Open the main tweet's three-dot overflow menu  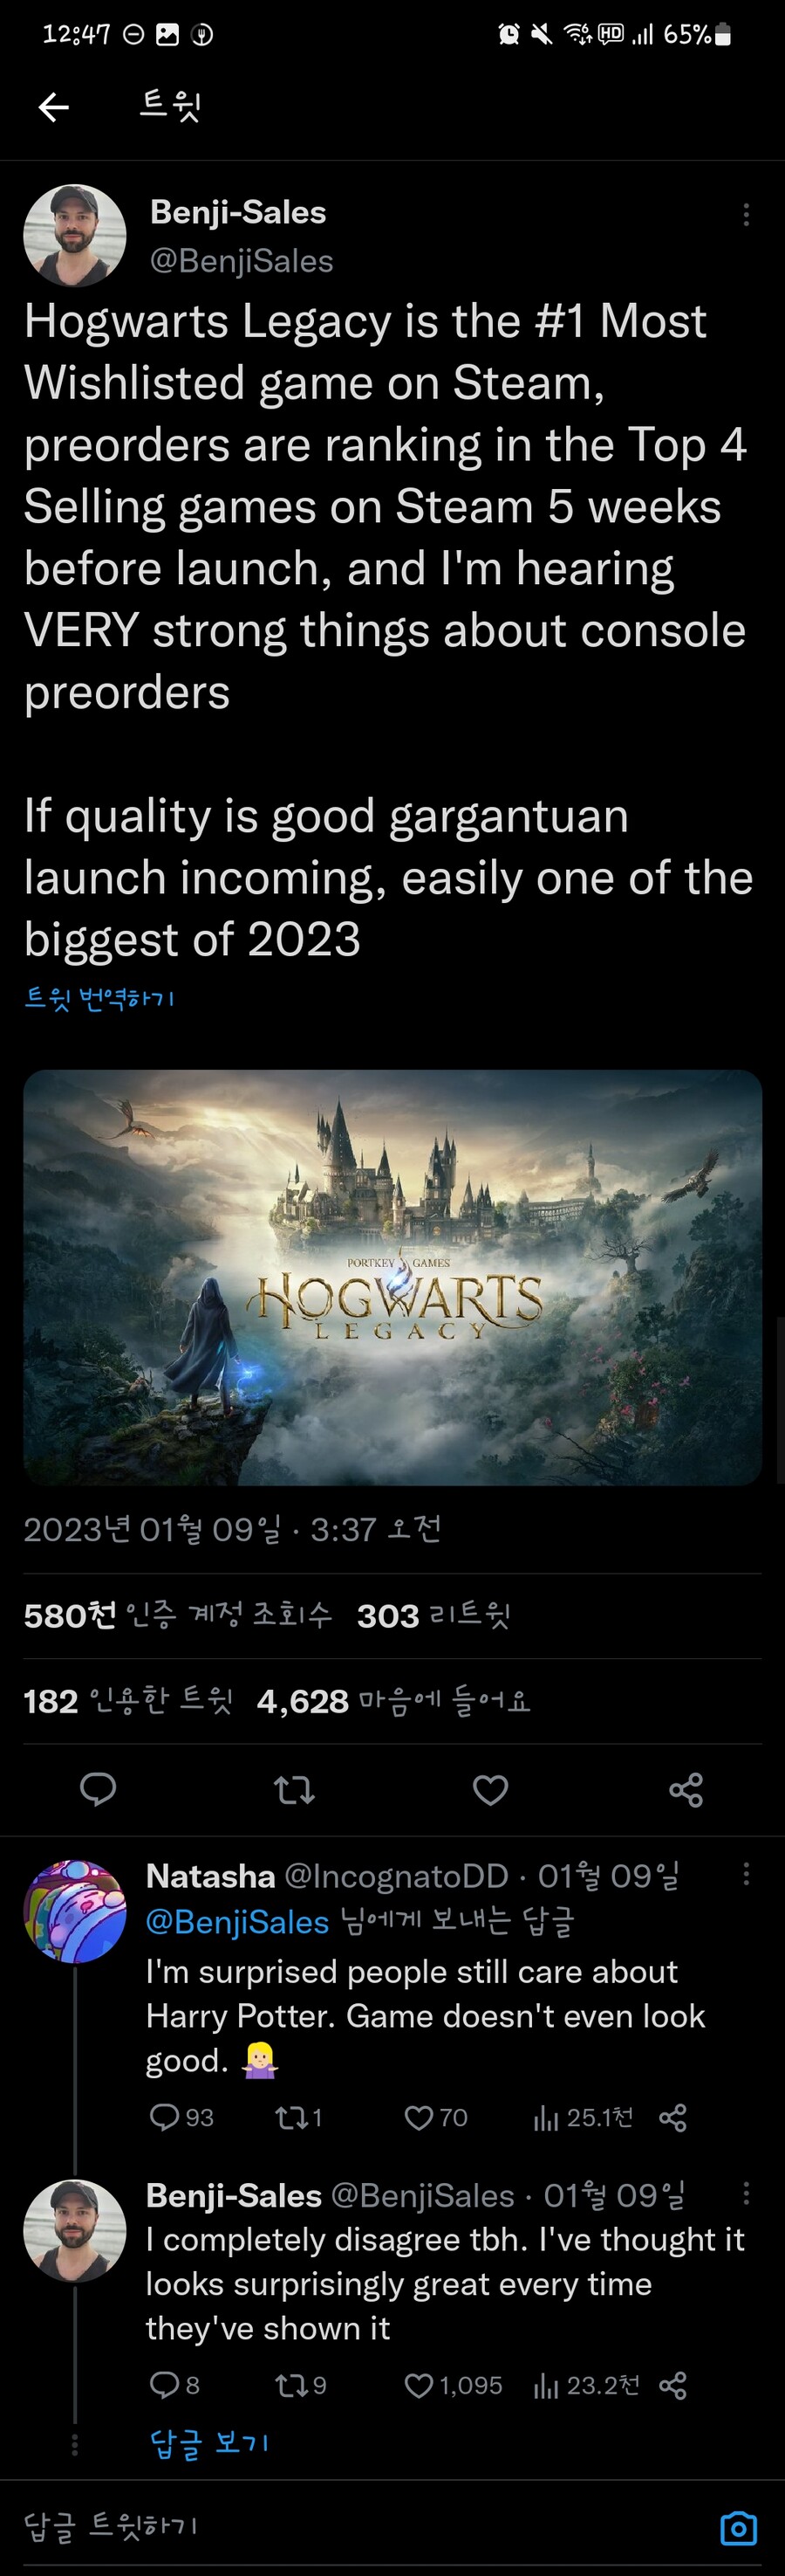[746, 214]
